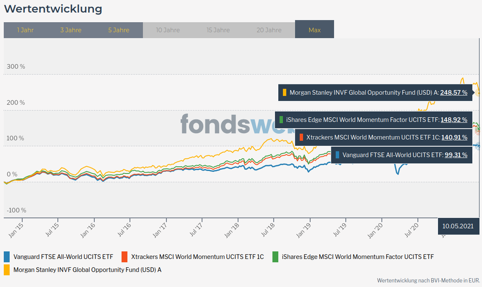
Task: Show the Max time range
Action: [314, 30]
